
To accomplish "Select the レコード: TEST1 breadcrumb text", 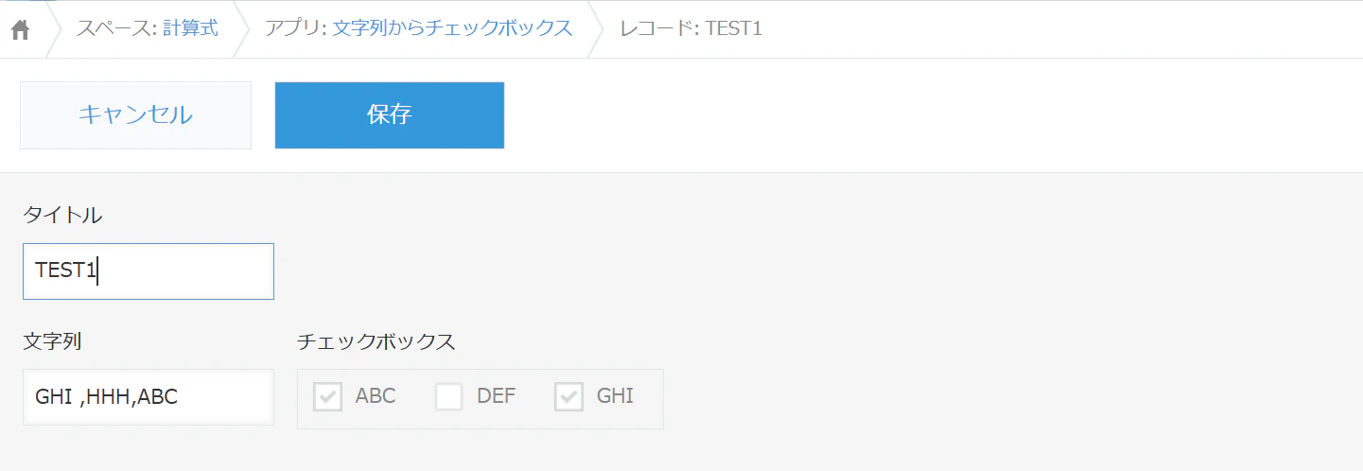I will pos(690,28).
